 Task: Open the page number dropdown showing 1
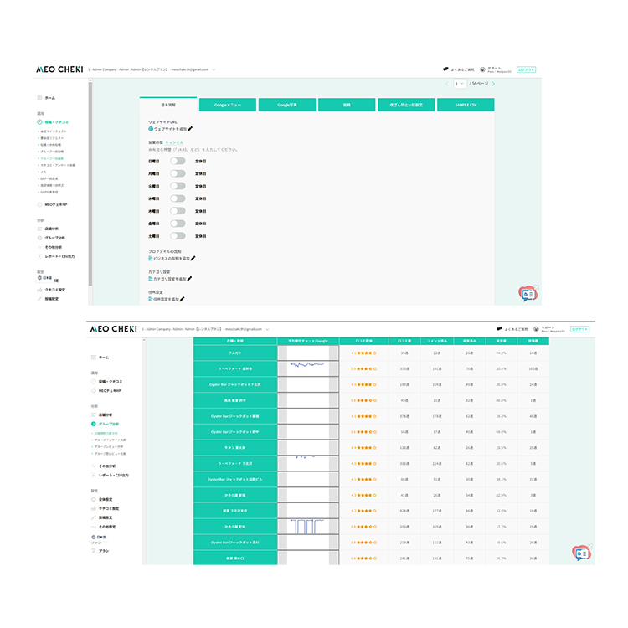pyautogui.click(x=460, y=84)
